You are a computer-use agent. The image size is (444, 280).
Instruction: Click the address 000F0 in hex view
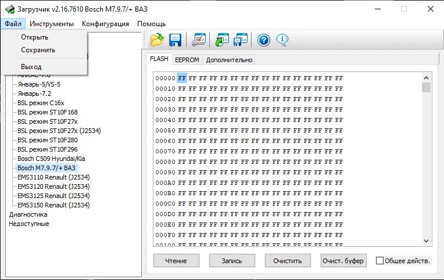[x=166, y=235]
